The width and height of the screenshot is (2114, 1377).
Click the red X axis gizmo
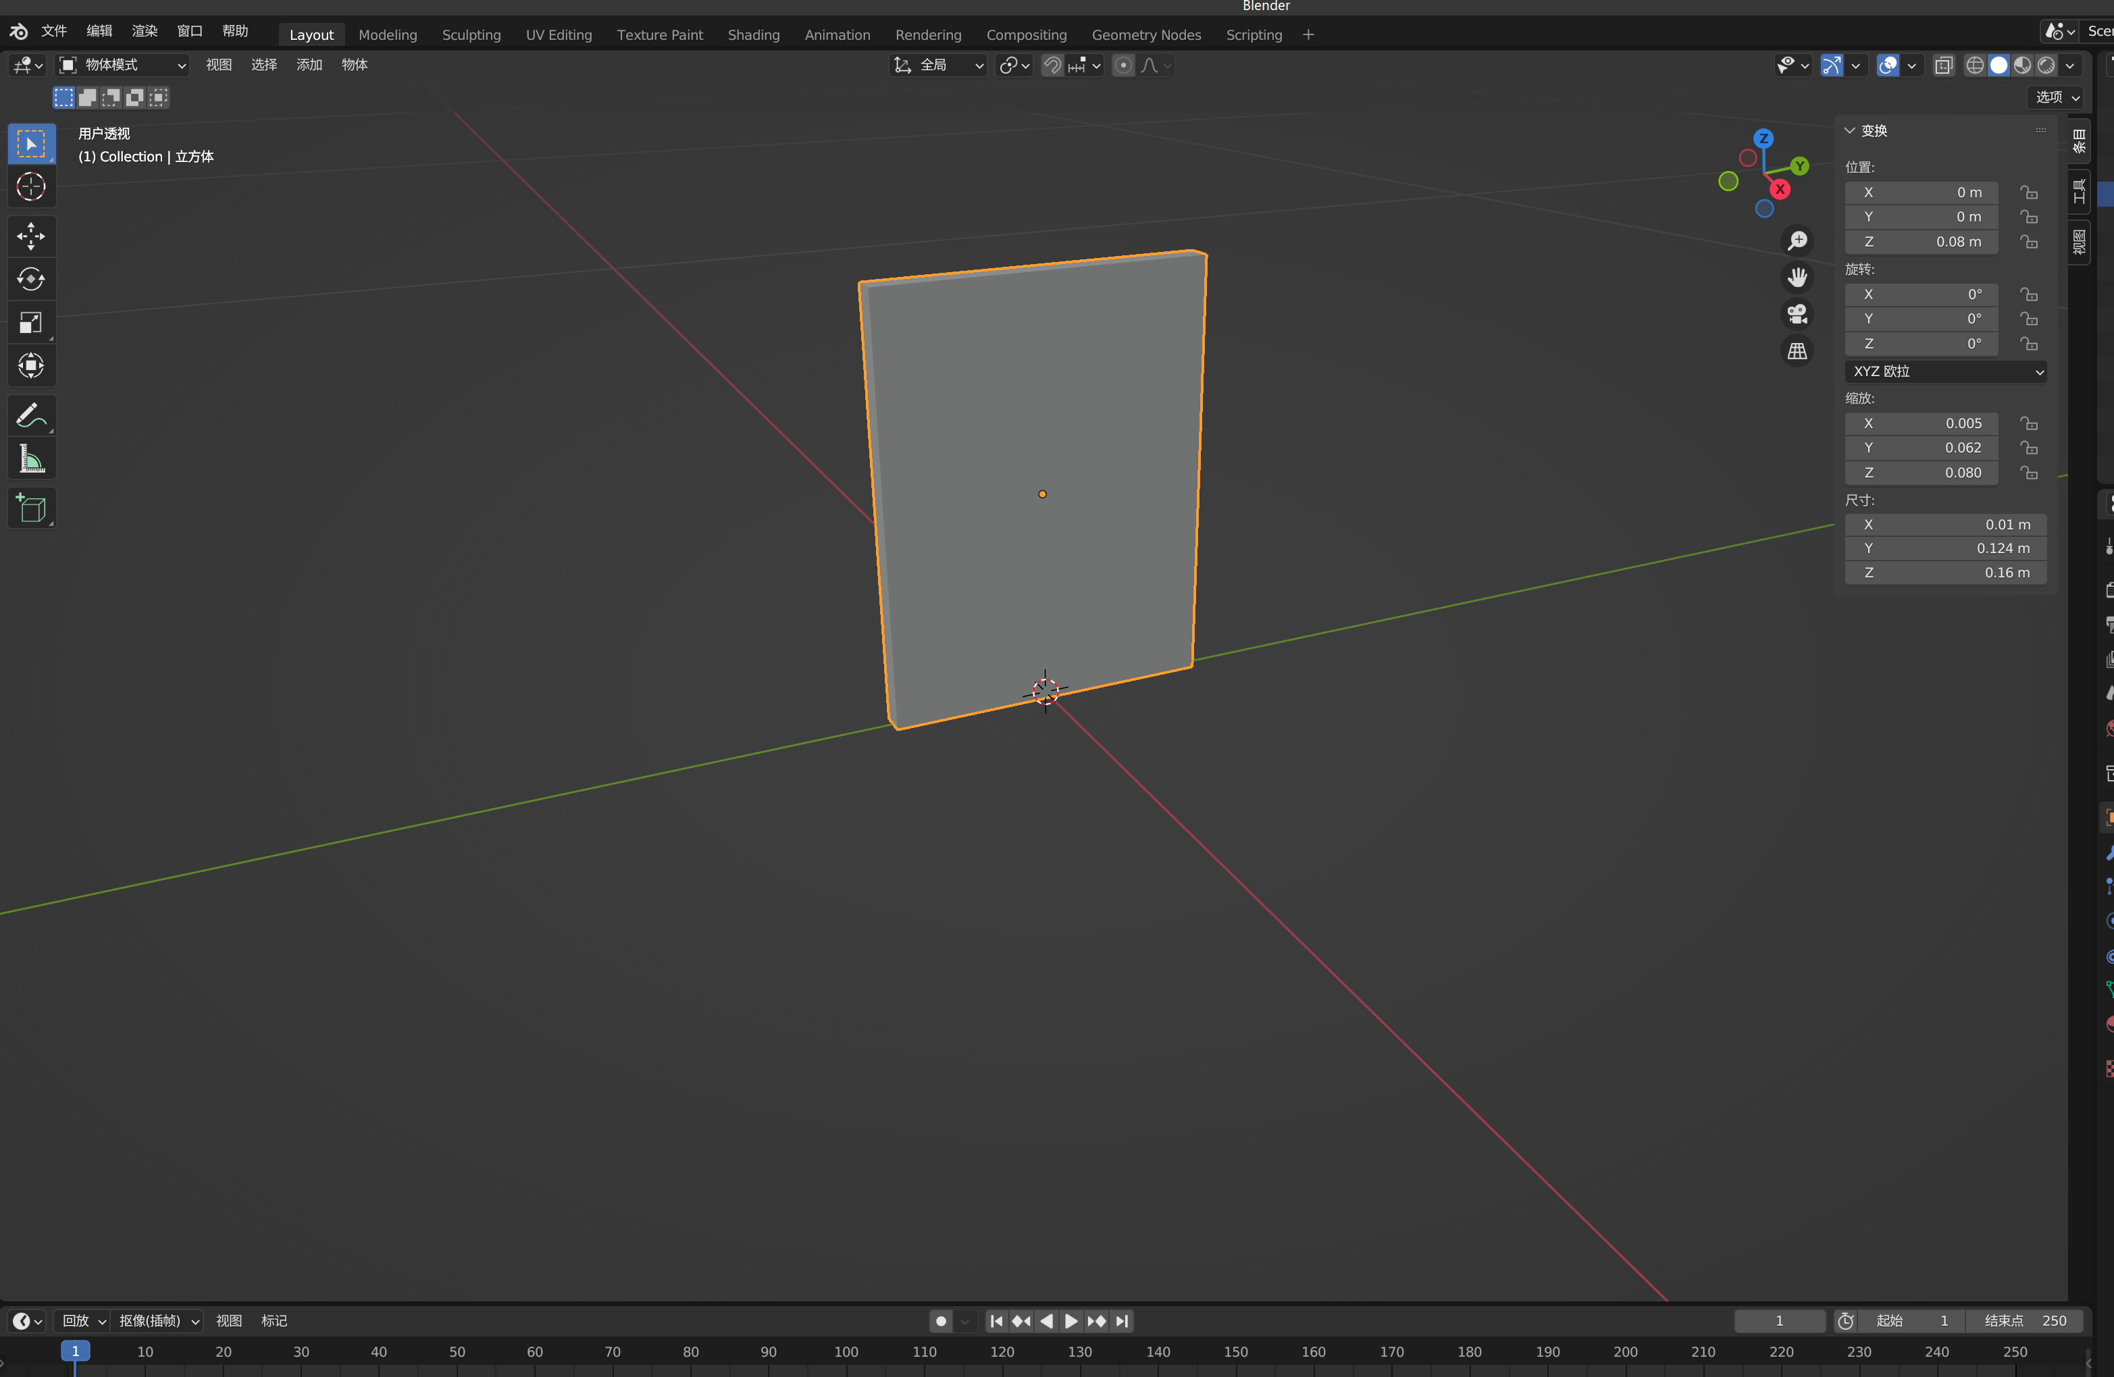click(1779, 189)
